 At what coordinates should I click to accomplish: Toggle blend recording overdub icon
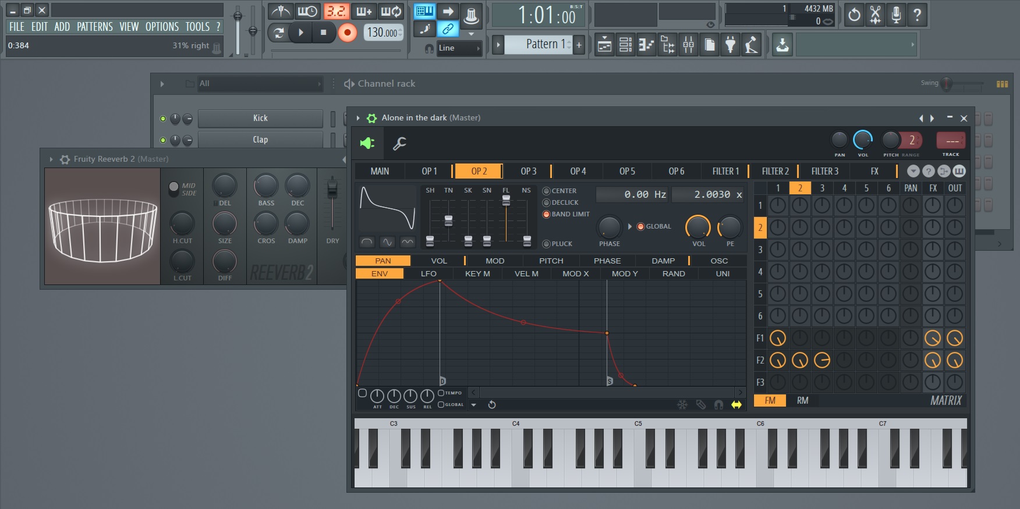(x=364, y=11)
